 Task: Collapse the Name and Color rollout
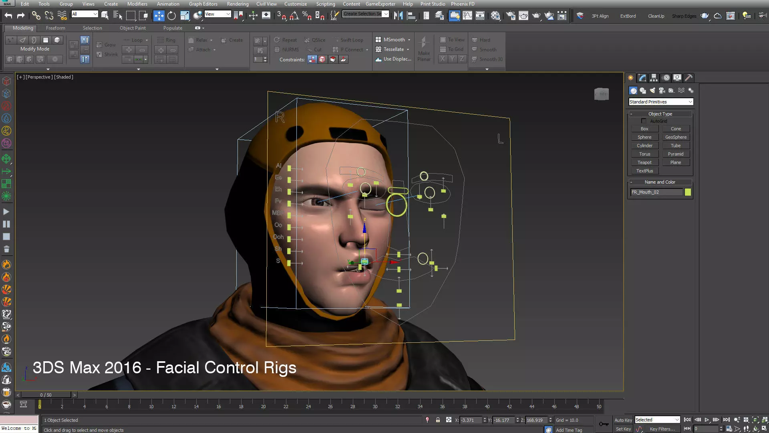click(660, 182)
